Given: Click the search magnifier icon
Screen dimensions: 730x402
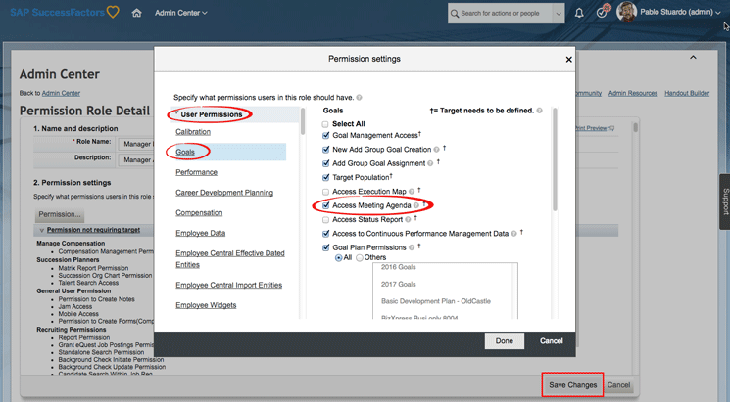Looking at the screenshot, I should click(455, 14).
